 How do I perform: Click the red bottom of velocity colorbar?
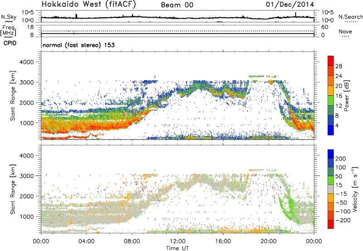tap(331, 224)
